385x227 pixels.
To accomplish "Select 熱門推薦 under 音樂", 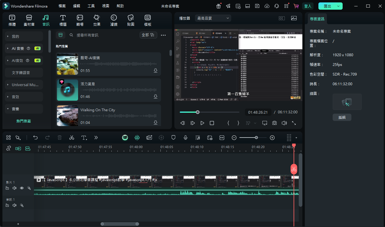I will (24, 121).
